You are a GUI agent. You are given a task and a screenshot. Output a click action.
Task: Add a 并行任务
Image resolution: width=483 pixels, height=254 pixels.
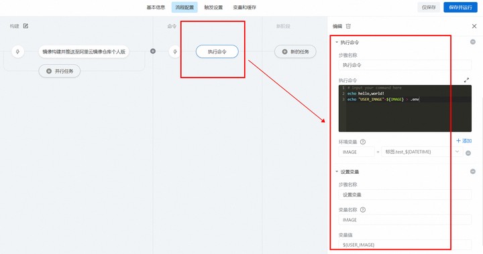click(60, 71)
